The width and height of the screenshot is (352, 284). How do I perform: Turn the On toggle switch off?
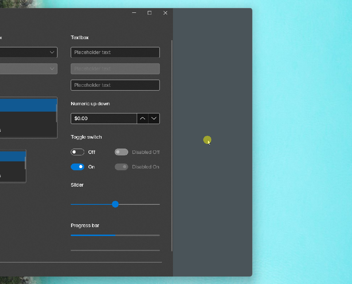point(77,167)
